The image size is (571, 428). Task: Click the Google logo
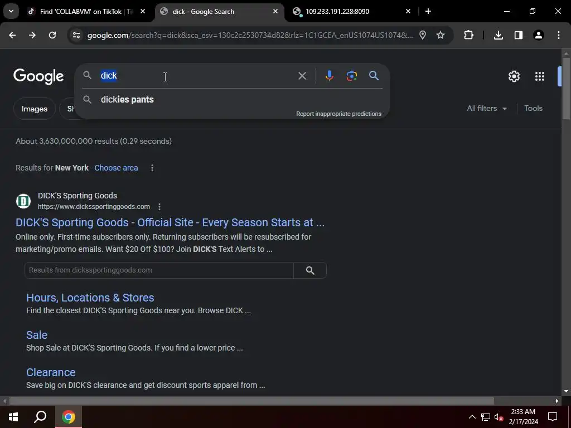click(38, 76)
